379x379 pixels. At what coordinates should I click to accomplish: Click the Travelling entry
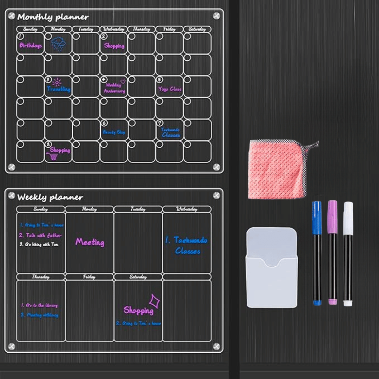point(59,89)
